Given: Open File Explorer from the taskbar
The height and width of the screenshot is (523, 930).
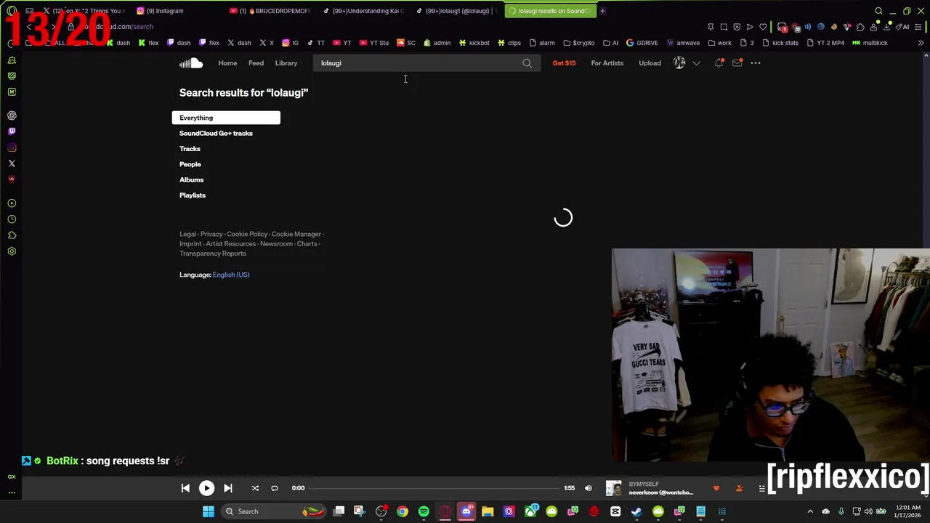Looking at the screenshot, I should click(488, 511).
